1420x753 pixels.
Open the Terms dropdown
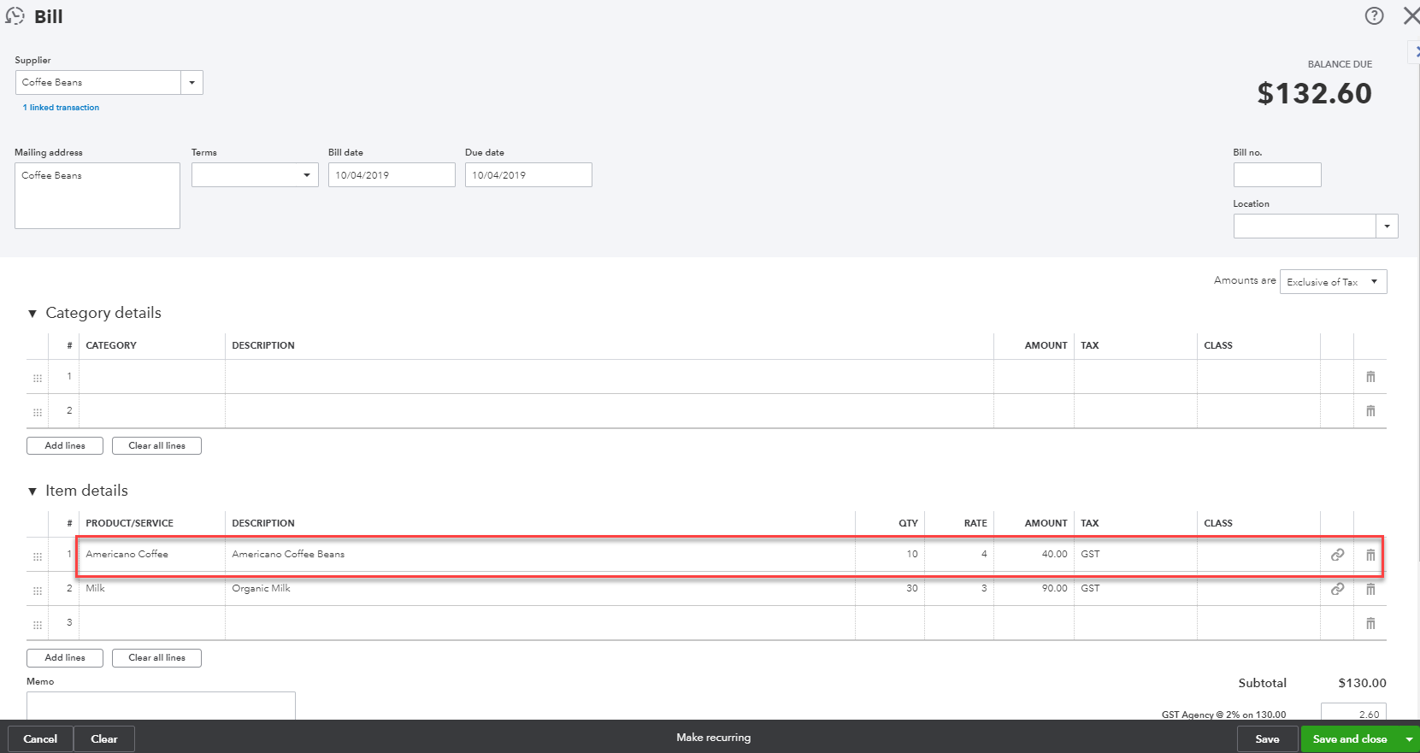point(255,175)
